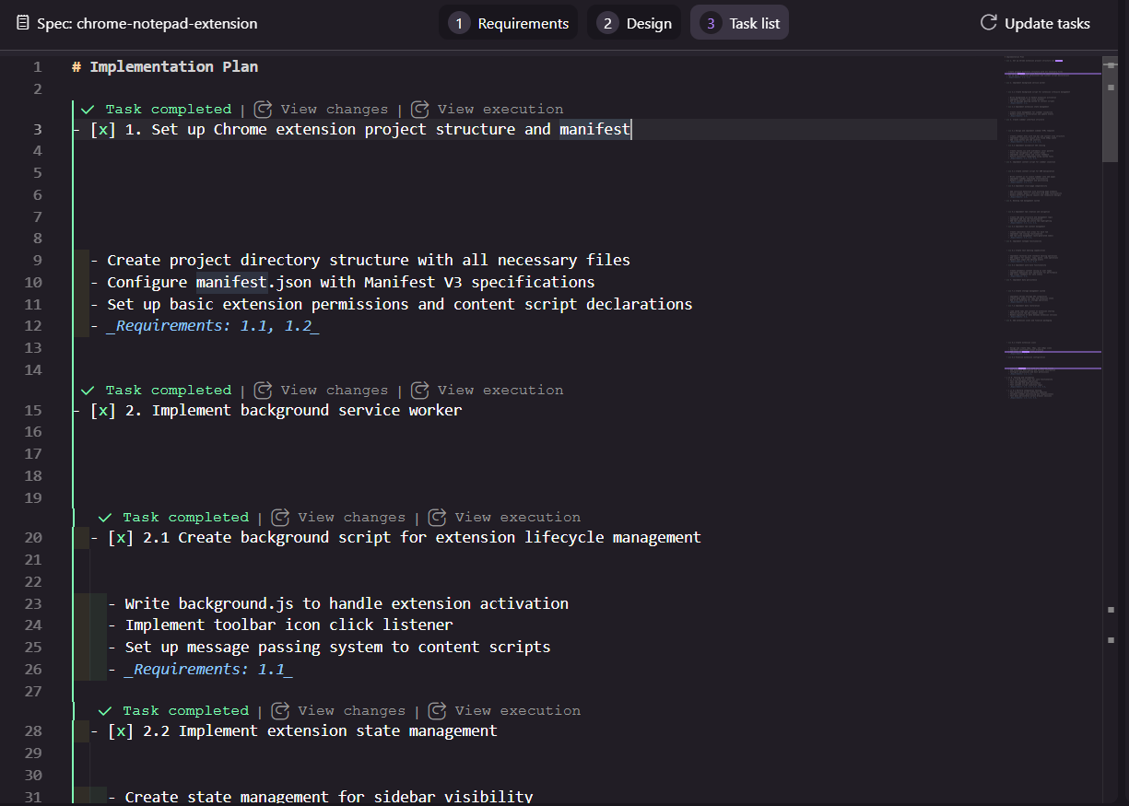Switch to the Design tab

coord(634,23)
